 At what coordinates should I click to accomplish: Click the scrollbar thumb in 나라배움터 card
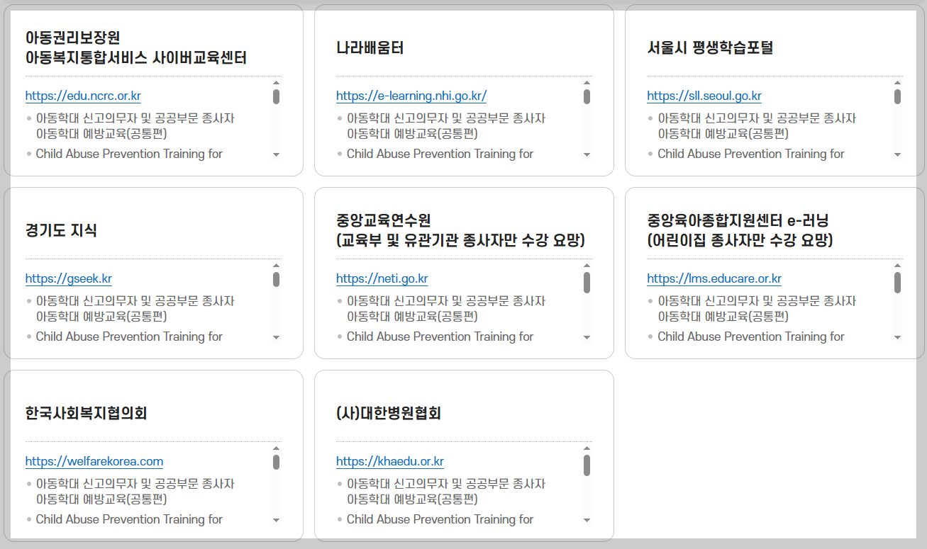(587, 97)
